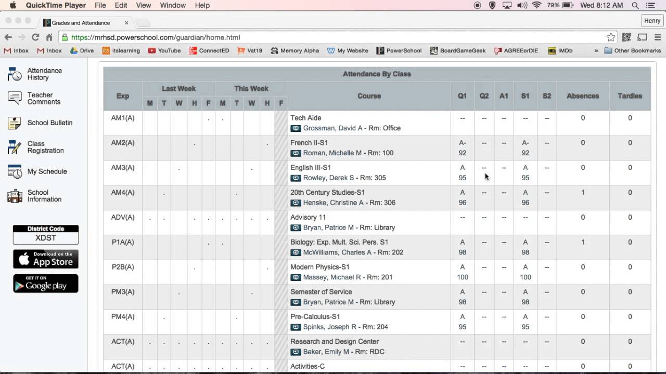The height and width of the screenshot is (374, 666).
Task: Click the My Schedule icon
Action: pyautogui.click(x=15, y=171)
